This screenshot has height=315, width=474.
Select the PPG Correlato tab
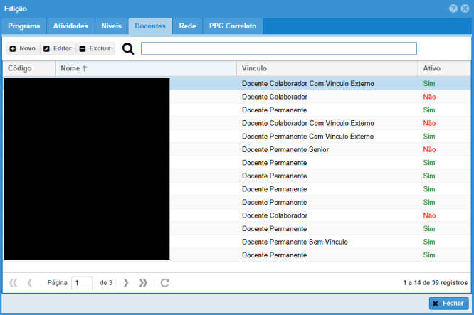pyautogui.click(x=233, y=26)
